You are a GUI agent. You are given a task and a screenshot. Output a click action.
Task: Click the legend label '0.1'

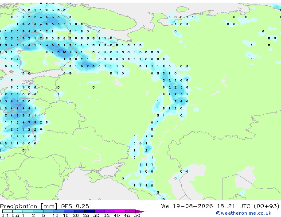pyautogui.click(x=5, y=215)
